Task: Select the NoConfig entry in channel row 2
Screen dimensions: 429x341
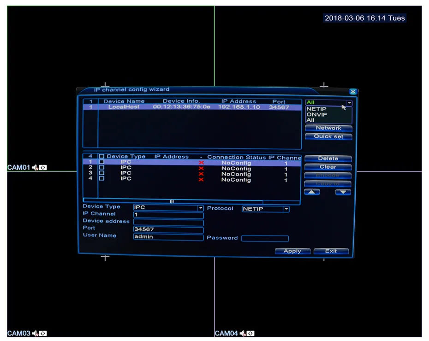Action: 236,169
